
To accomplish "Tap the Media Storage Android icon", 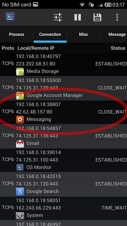I will coord(20,71).
